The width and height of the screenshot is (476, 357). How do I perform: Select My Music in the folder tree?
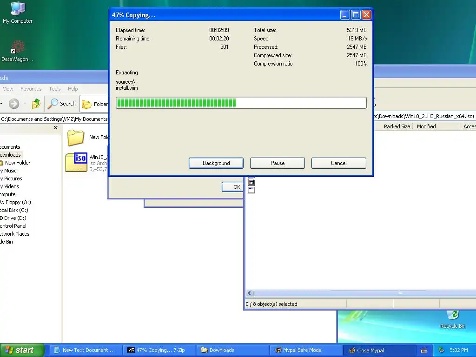click(x=8, y=171)
